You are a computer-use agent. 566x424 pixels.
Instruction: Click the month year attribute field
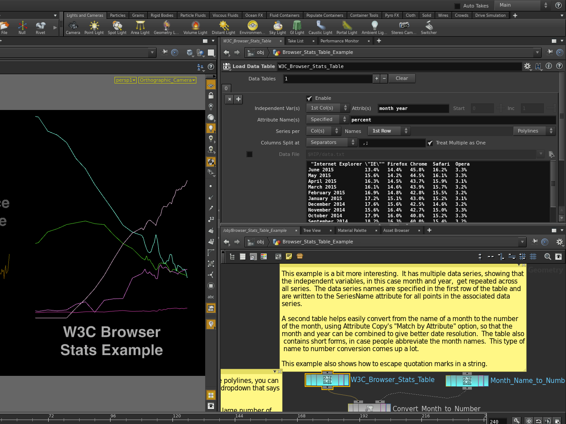click(413, 109)
